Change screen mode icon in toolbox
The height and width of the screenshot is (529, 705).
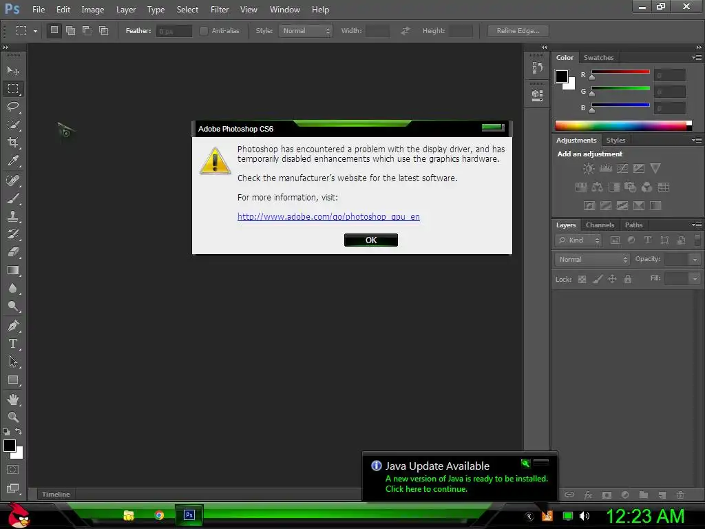12,488
